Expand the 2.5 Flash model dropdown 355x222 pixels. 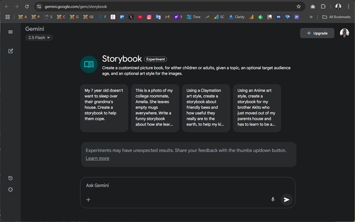[39, 38]
